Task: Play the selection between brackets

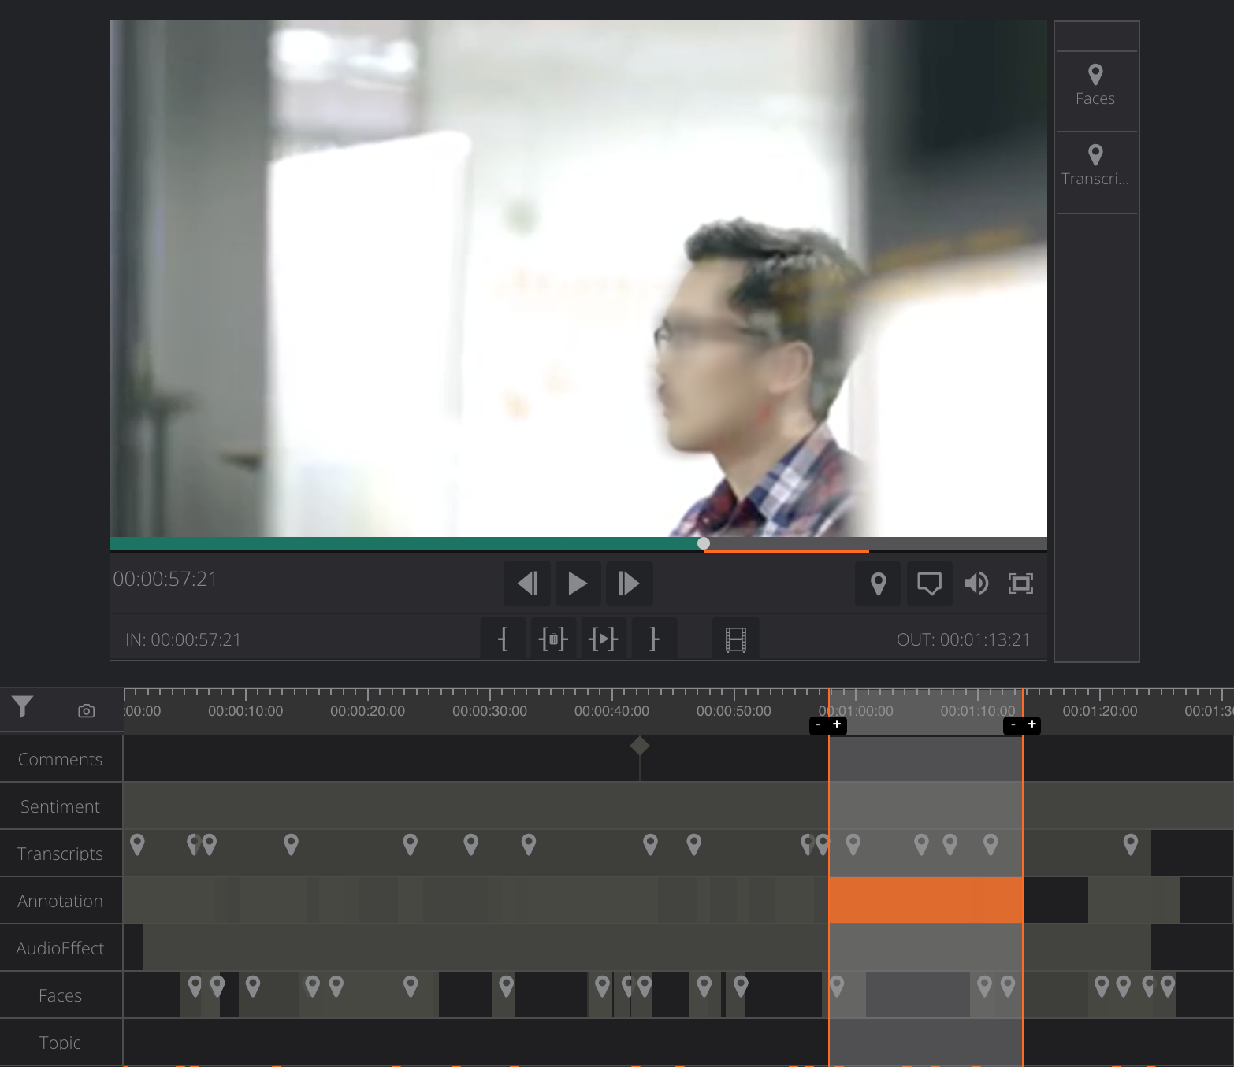Action: pos(603,639)
